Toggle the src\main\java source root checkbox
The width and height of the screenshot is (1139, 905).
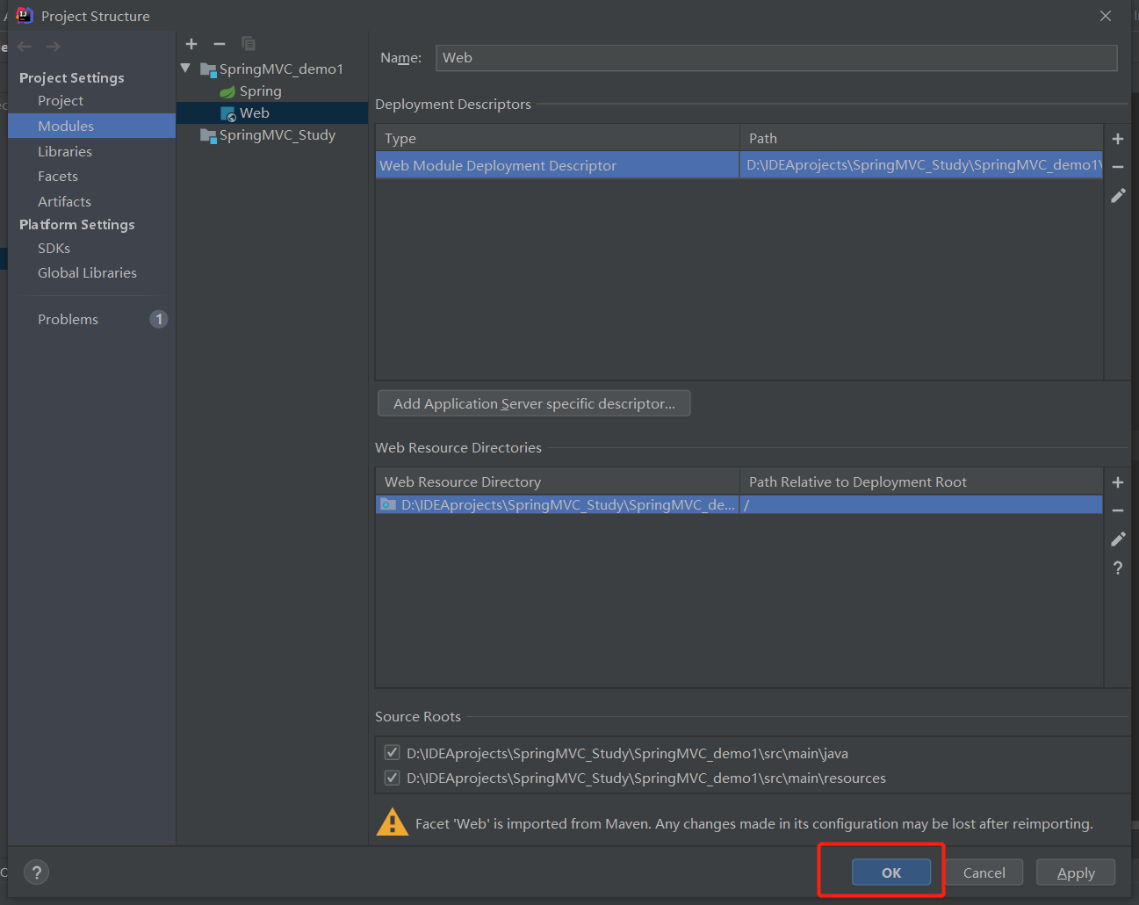coord(392,753)
